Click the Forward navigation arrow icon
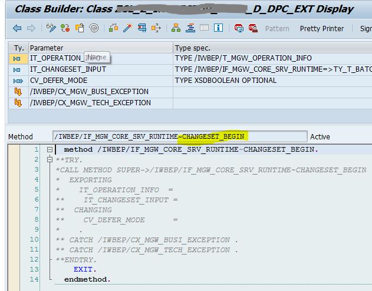The image size is (372, 291). point(31,28)
